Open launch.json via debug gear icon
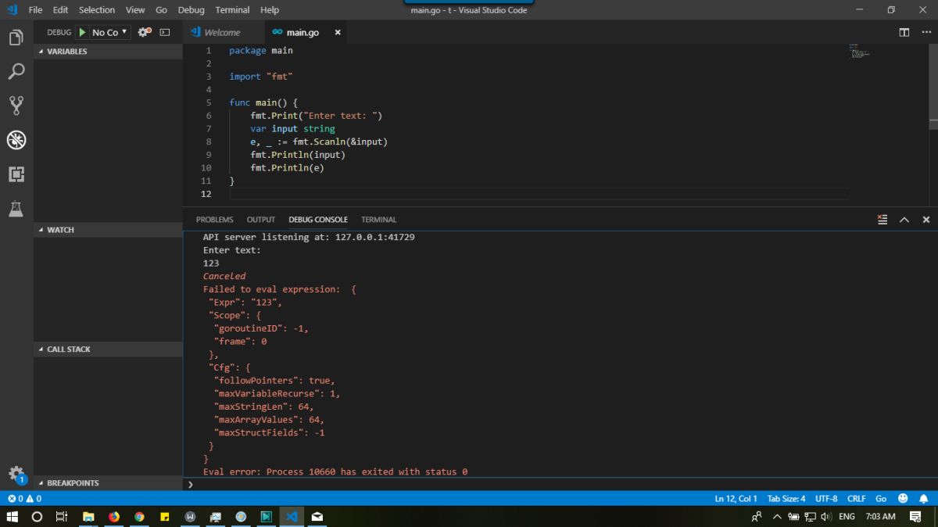 (x=144, y=32)
